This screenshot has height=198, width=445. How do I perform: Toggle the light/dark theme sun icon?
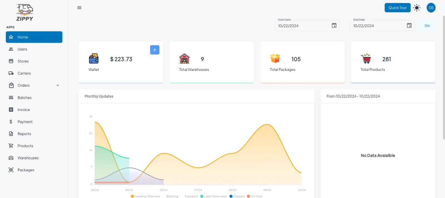pos(417,8)
